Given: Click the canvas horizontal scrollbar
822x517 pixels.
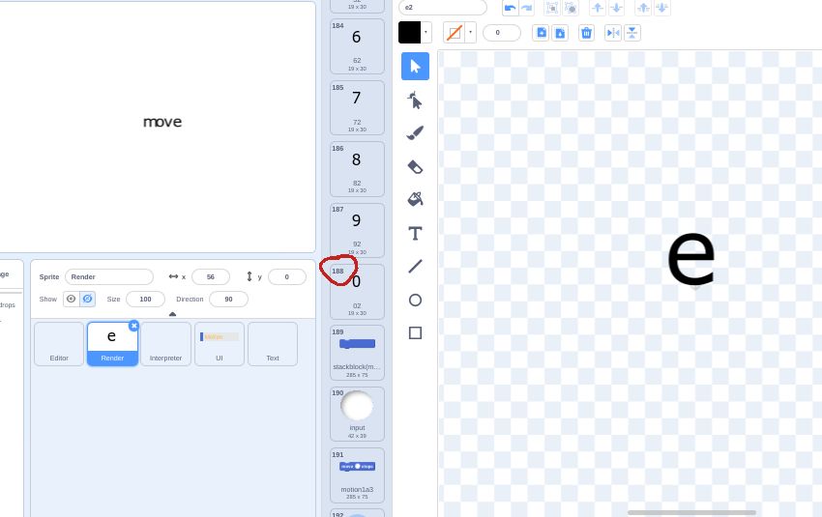Looking at the screenshot, I should [x=691, y=512].
